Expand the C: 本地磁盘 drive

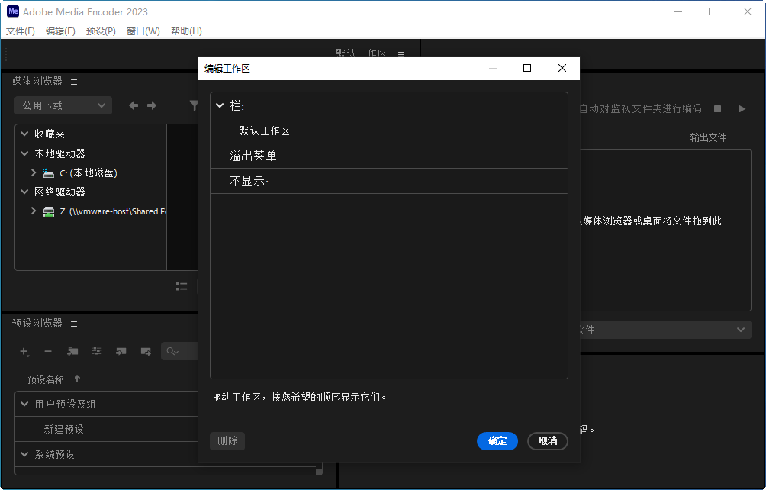(33, 172)
